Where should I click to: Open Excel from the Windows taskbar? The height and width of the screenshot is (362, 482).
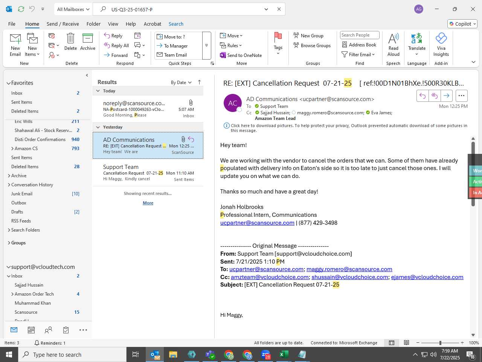point(284,354)
